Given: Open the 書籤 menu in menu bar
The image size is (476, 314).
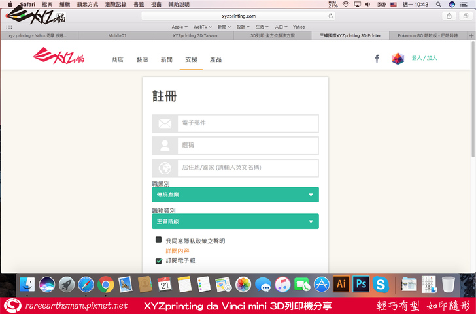Looking at the screenshot, I should [139, 4].
